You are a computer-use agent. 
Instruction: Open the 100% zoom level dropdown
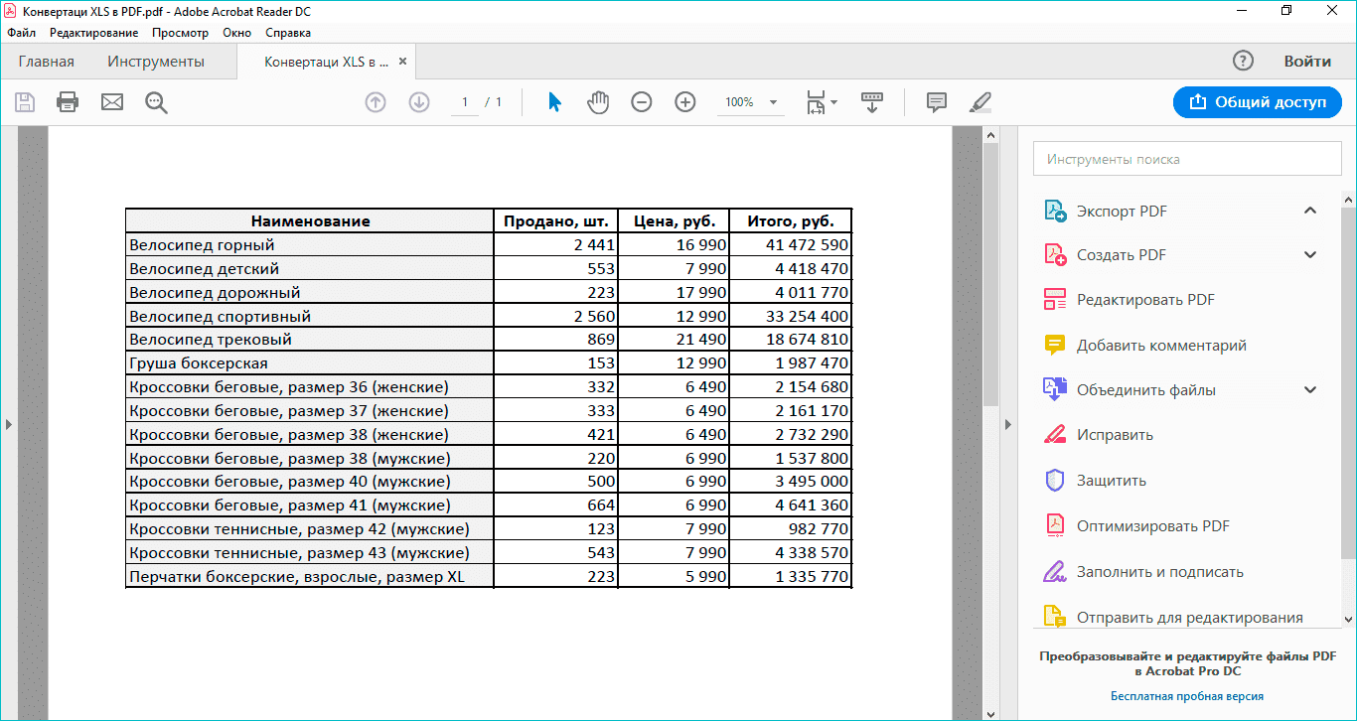pos(751,101)
